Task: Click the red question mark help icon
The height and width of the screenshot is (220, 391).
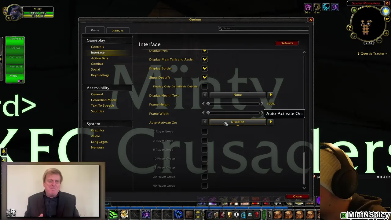Action: tap(257, 215)
